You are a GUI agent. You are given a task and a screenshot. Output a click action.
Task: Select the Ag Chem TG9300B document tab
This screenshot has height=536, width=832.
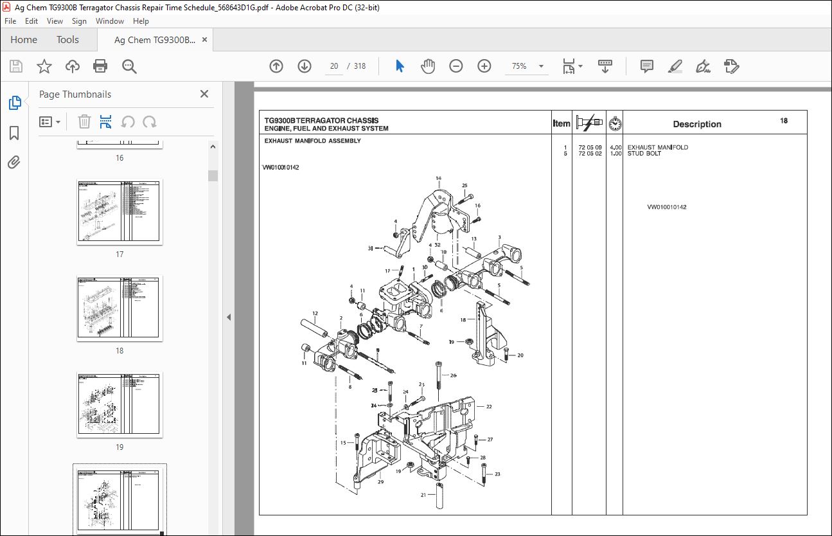pos(154,40)
